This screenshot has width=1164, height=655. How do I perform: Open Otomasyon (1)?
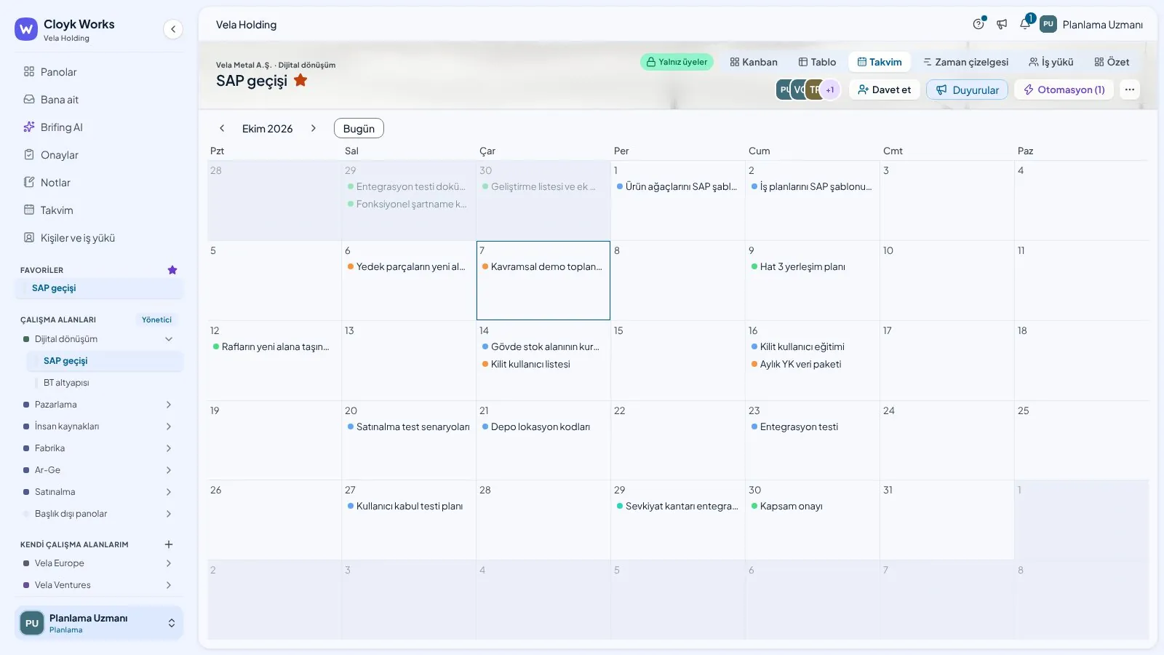click(x=1064, y=90)
